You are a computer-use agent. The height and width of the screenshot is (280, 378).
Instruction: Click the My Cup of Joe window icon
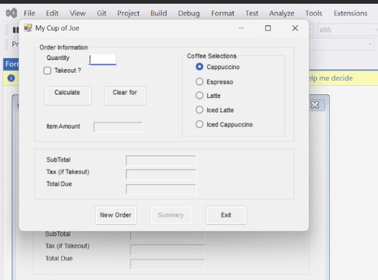point(28,28)
